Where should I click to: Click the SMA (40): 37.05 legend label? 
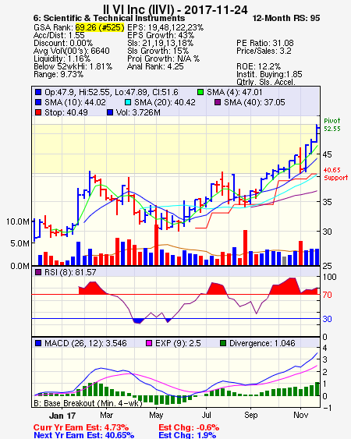coord(254,102)
